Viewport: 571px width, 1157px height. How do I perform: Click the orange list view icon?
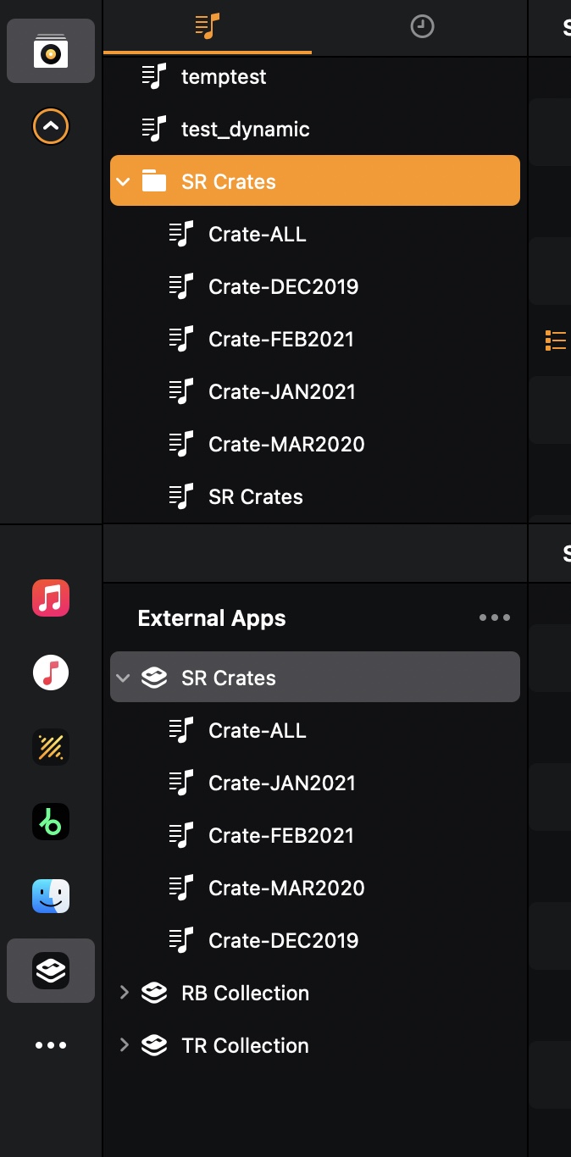[x=556, y=340]
